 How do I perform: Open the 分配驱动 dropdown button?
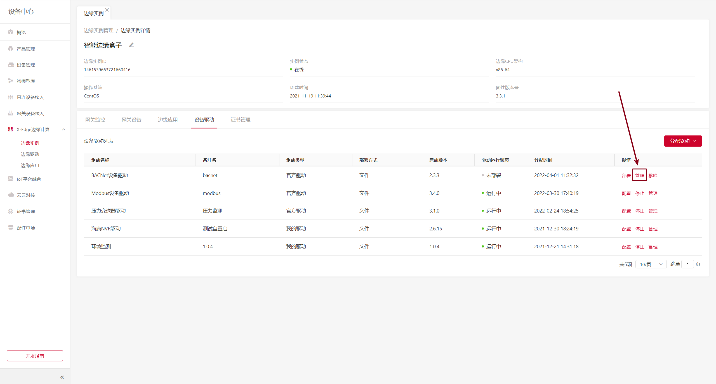coord(683,141)
